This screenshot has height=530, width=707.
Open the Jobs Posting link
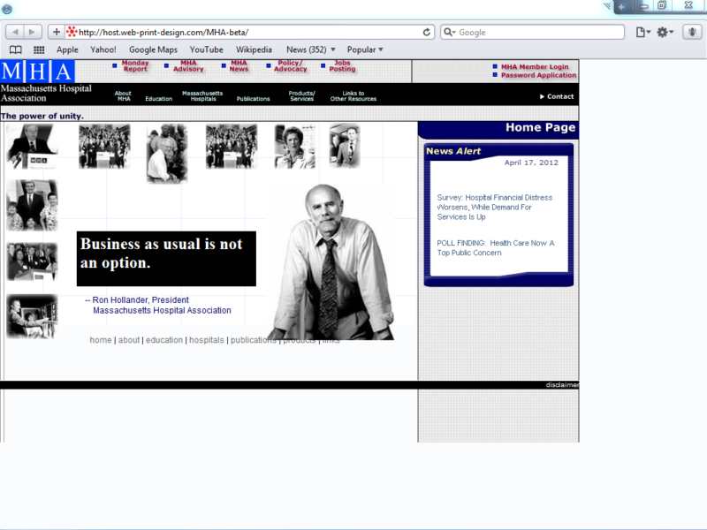click(x=342, y=65)
